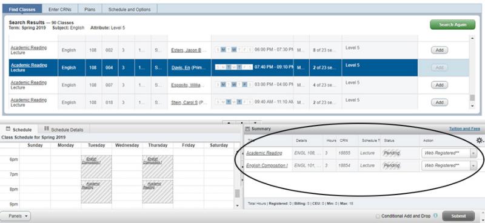Switch to the Find Classes tab
485x223 pixels.
(22, 10)
